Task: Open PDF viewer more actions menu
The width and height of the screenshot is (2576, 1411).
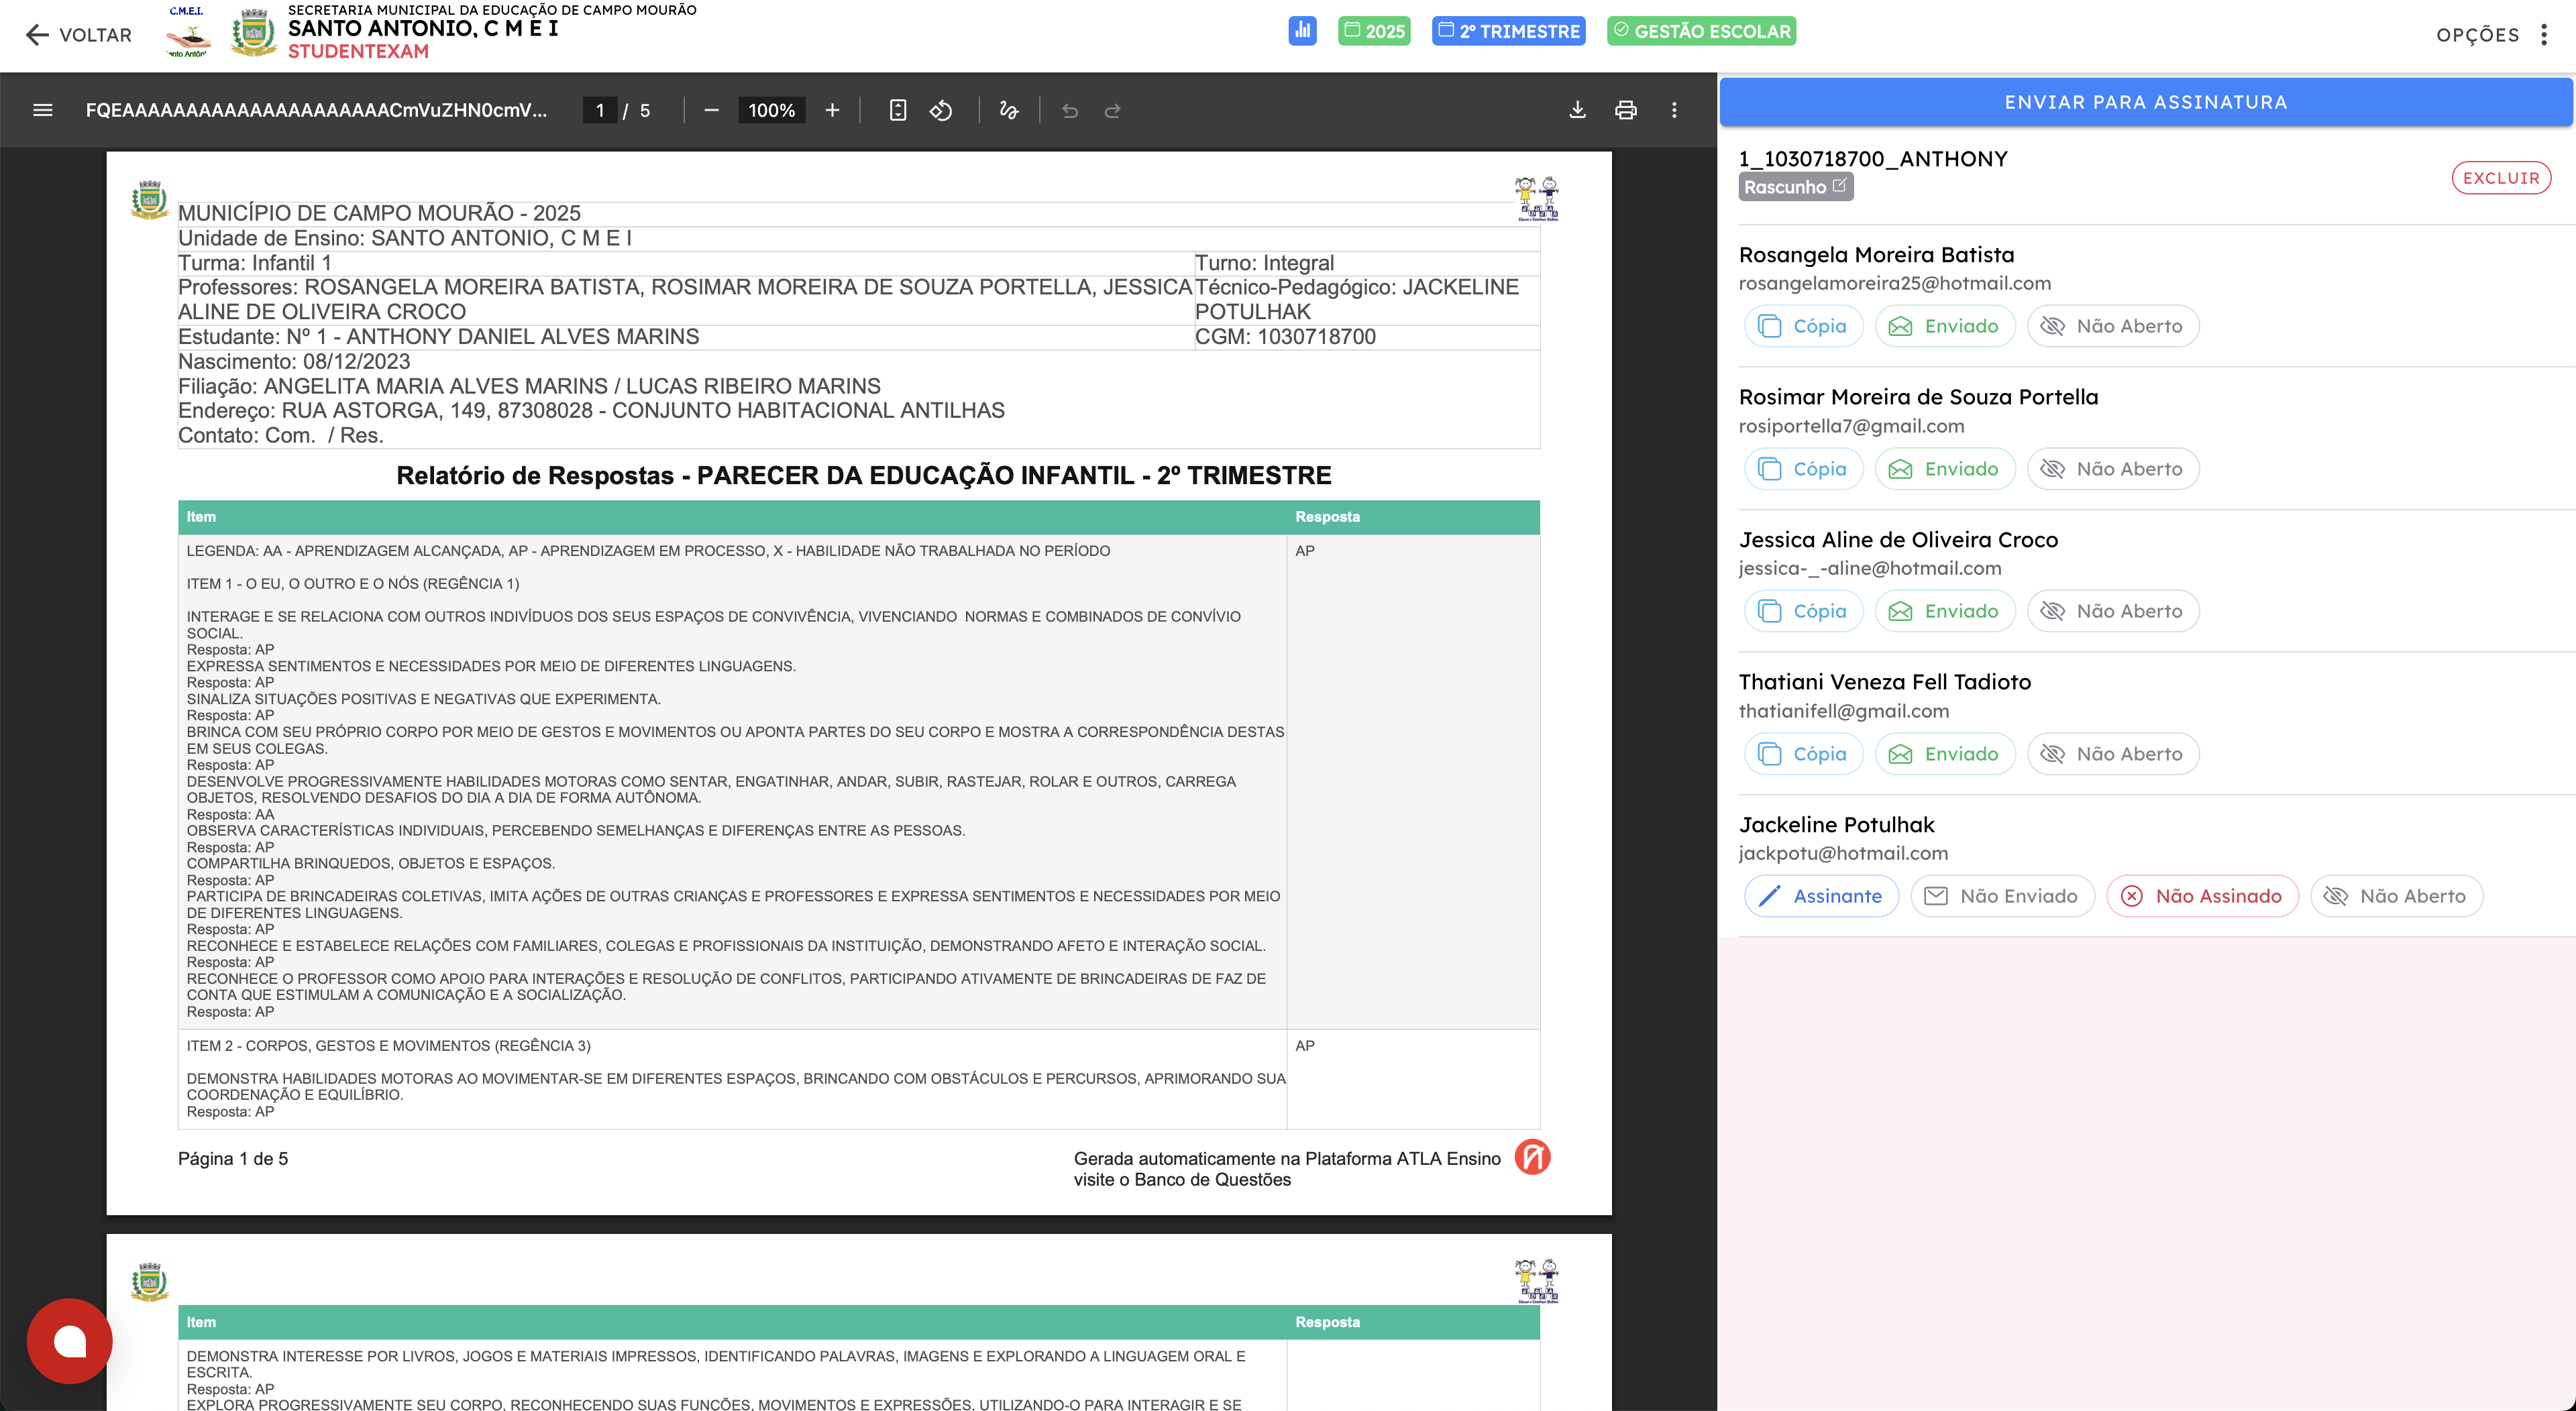Action: point(1675,110)
